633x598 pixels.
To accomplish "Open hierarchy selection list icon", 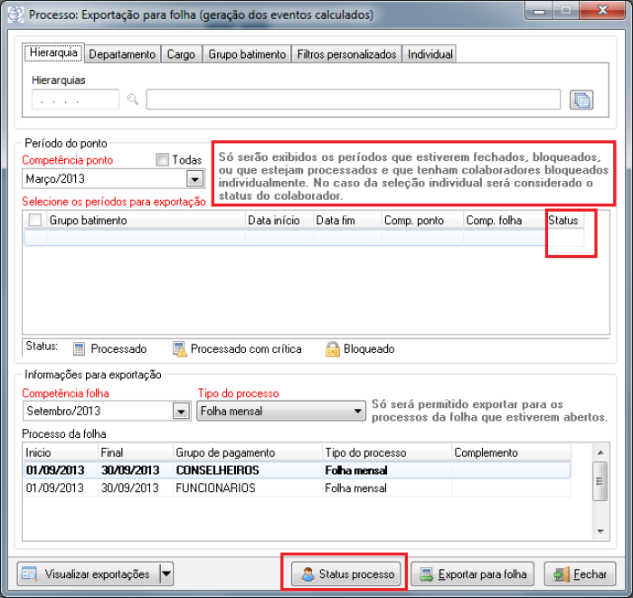I will click(581, 100).
